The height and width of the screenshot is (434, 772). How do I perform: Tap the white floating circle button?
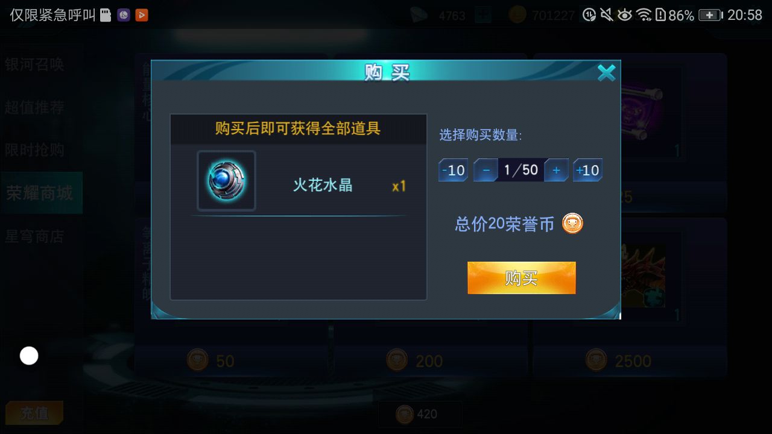coord(29,356)
